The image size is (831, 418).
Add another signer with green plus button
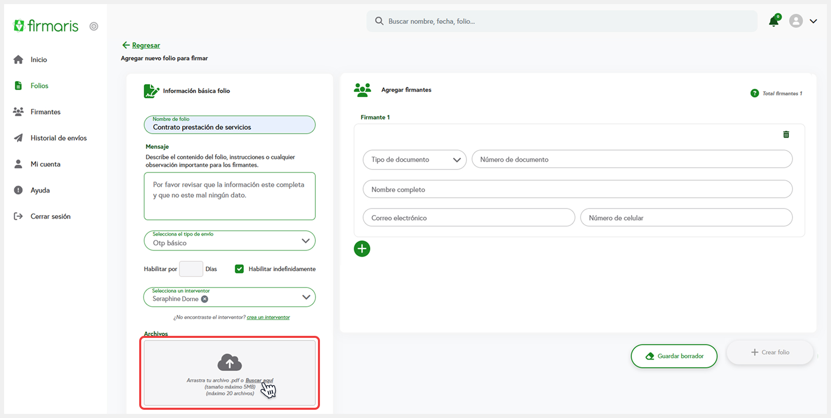tap(362, 249)
